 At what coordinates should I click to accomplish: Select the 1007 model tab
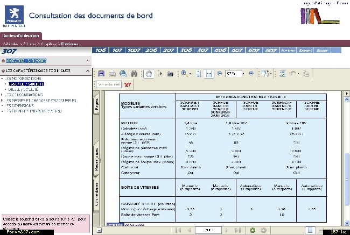pyautogui.click(x=134, y=51)
